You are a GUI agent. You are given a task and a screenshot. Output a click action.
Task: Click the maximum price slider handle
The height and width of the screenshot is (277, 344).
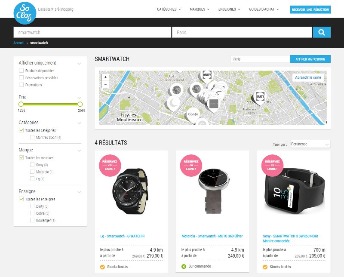tap(80, 104)
